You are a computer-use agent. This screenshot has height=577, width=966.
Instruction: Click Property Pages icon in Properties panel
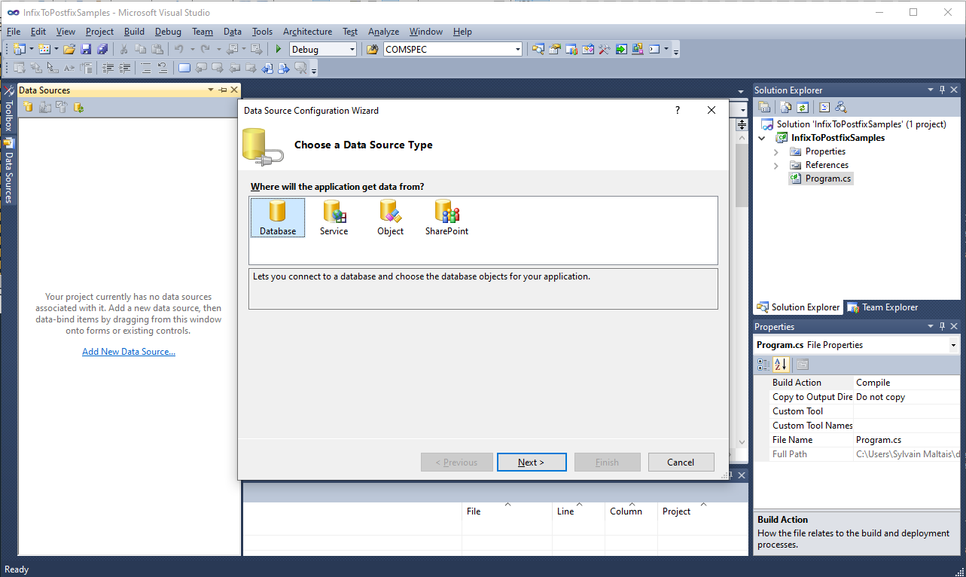(802, 365)
